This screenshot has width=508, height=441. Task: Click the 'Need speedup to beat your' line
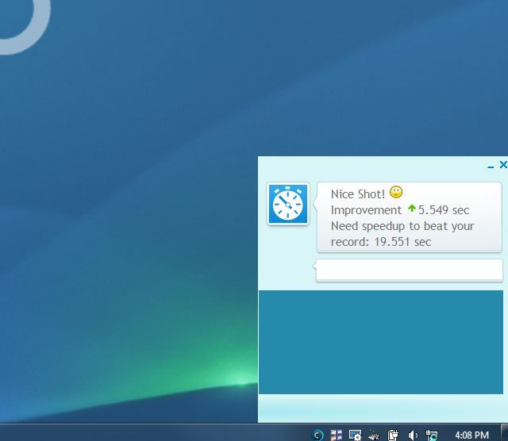tap(402, 226)
